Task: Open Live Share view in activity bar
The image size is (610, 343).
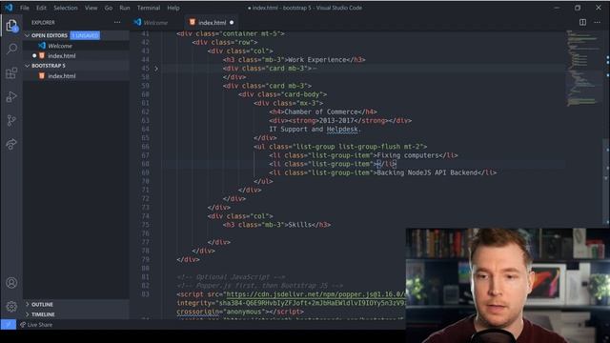Action: click(x=11, y=144)
